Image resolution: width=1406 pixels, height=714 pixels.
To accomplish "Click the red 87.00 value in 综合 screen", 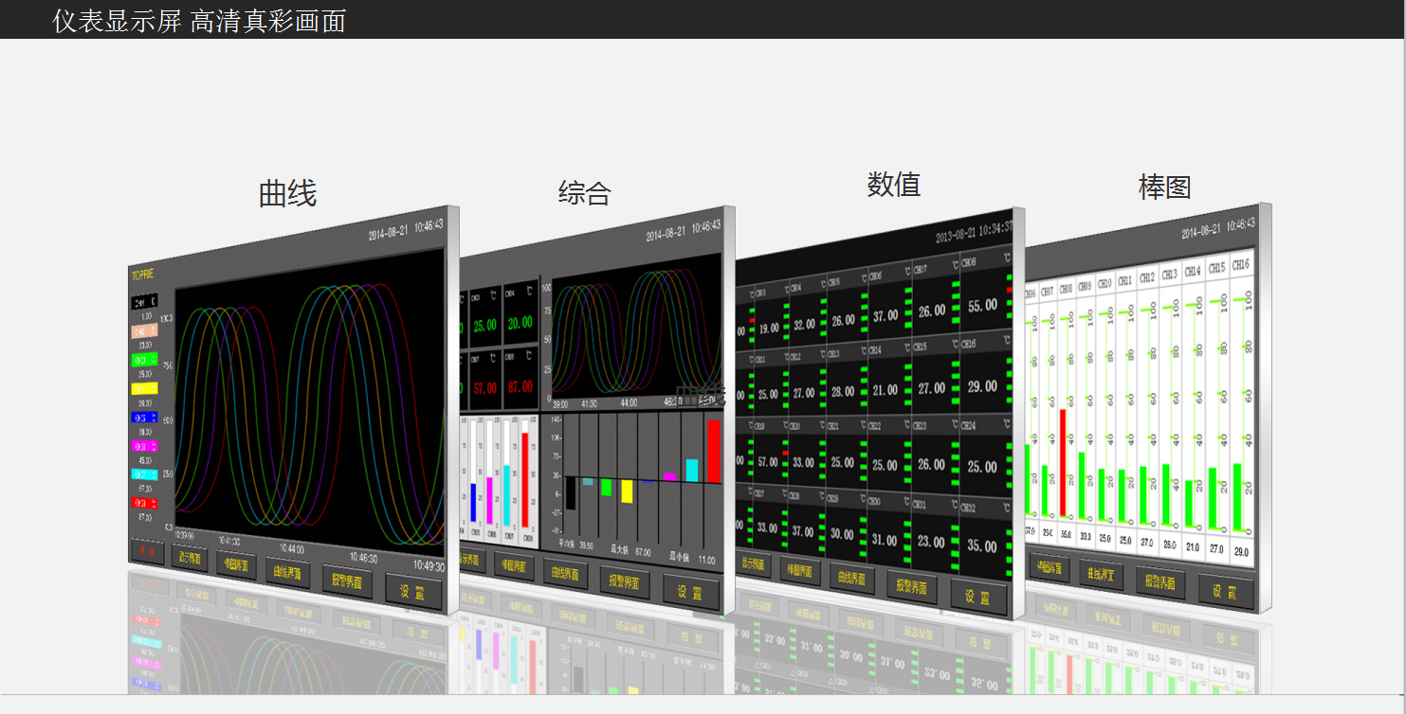I will pos(520,387).
